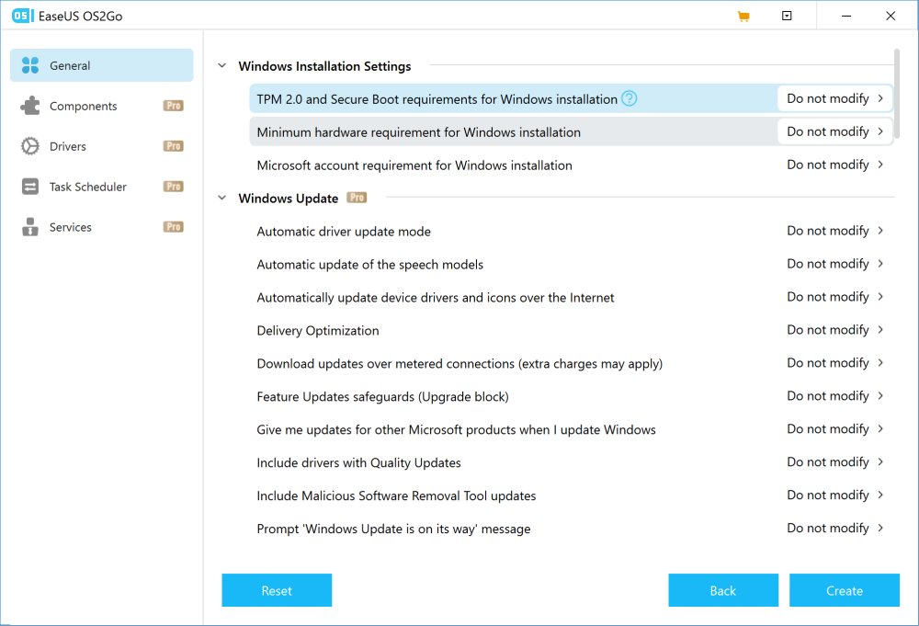The height and width of the screenshot is (626, 919).
Task: Collapse the Windows Update section
Action: tap(221, 199)
